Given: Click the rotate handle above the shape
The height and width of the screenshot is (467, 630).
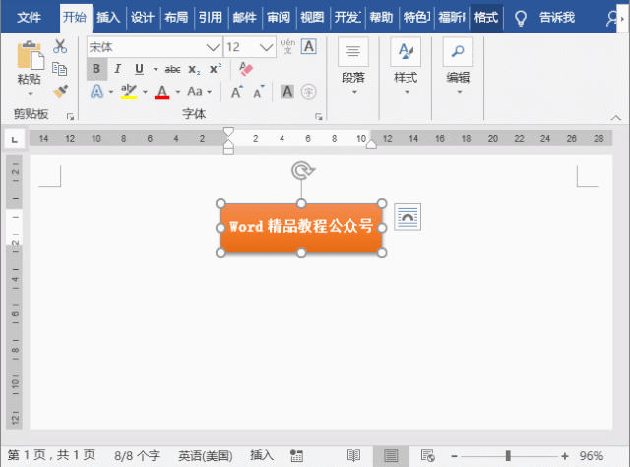Looking at the screenshot, I should tap(302, 170).
